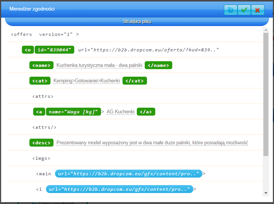The width and height of the screenshot is (274, 204).
Task: Close dialog with the red X icon
Action: point(257,10)
